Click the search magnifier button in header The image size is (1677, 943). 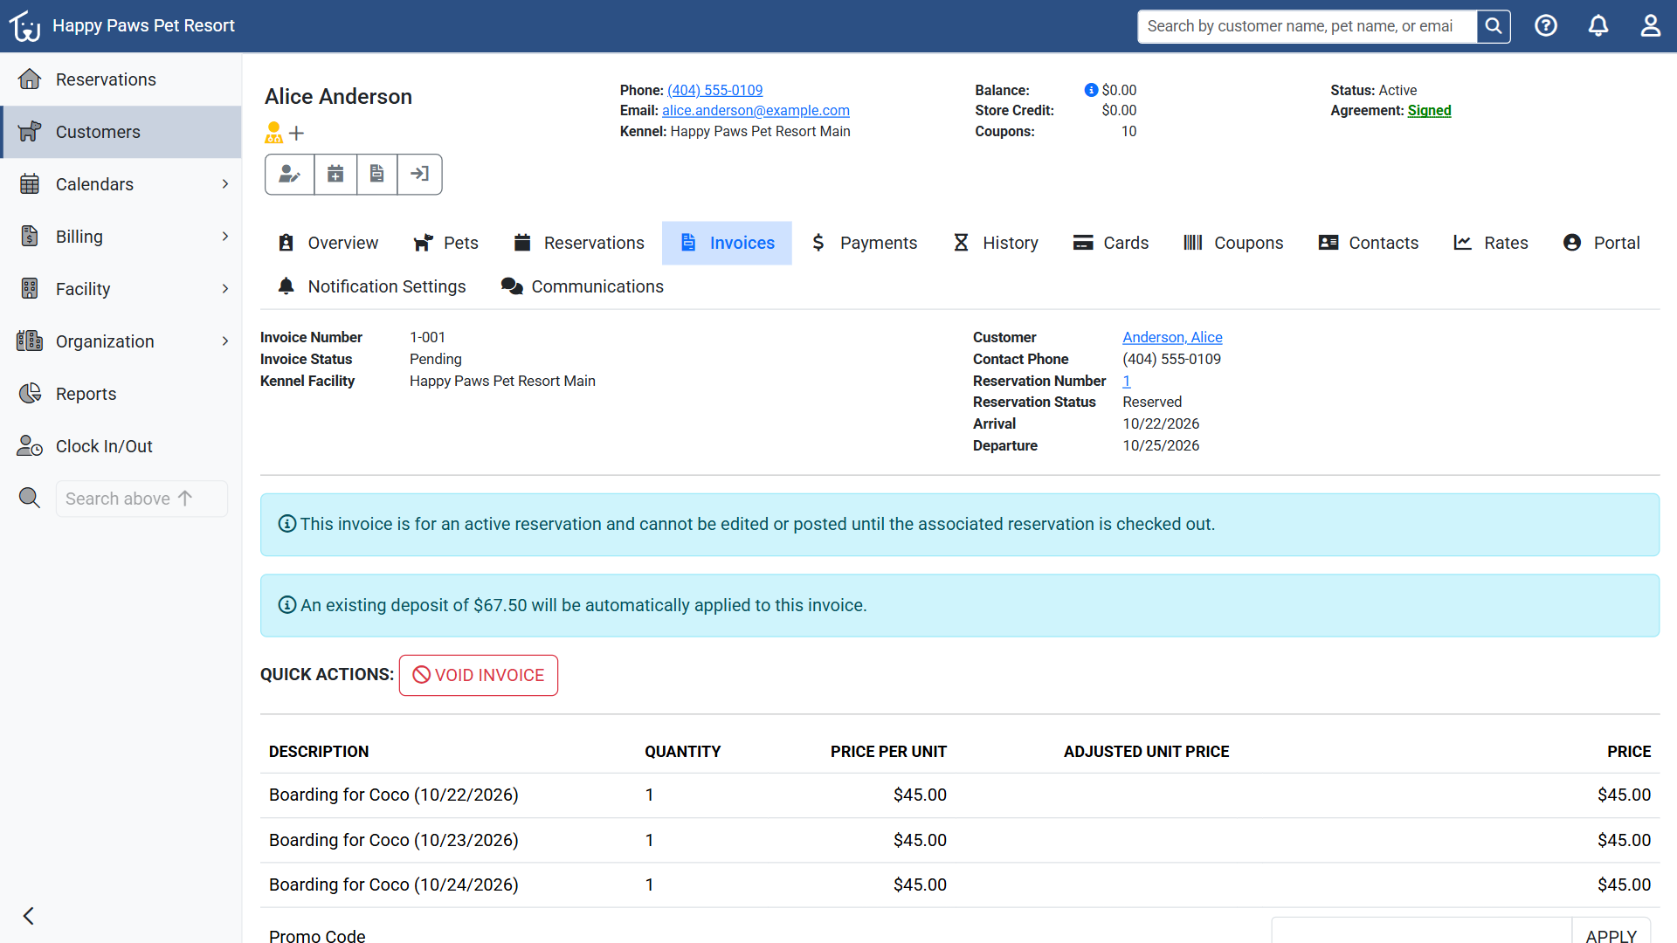coord(1494,26)
